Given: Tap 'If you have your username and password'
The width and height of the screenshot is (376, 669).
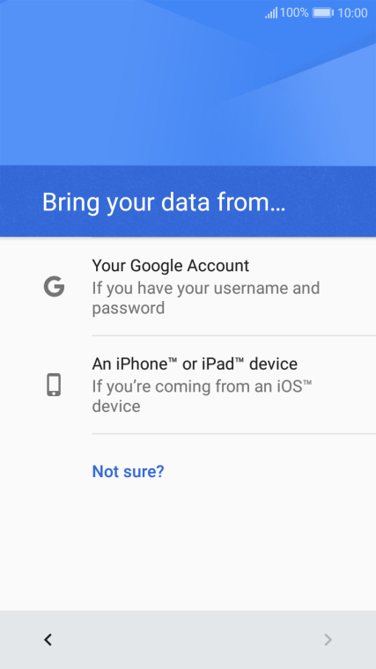Looking at the screenshot, I should pos(206,298).
